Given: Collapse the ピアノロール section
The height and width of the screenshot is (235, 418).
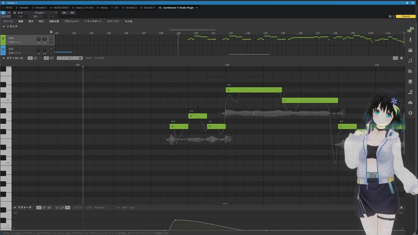Looking at the screenshot, I should click(4, 58).
